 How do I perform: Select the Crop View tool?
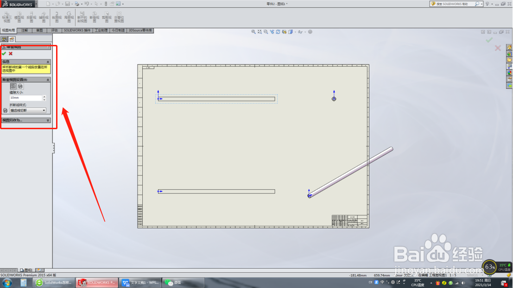pyautogui.click(x=107, y=17)
